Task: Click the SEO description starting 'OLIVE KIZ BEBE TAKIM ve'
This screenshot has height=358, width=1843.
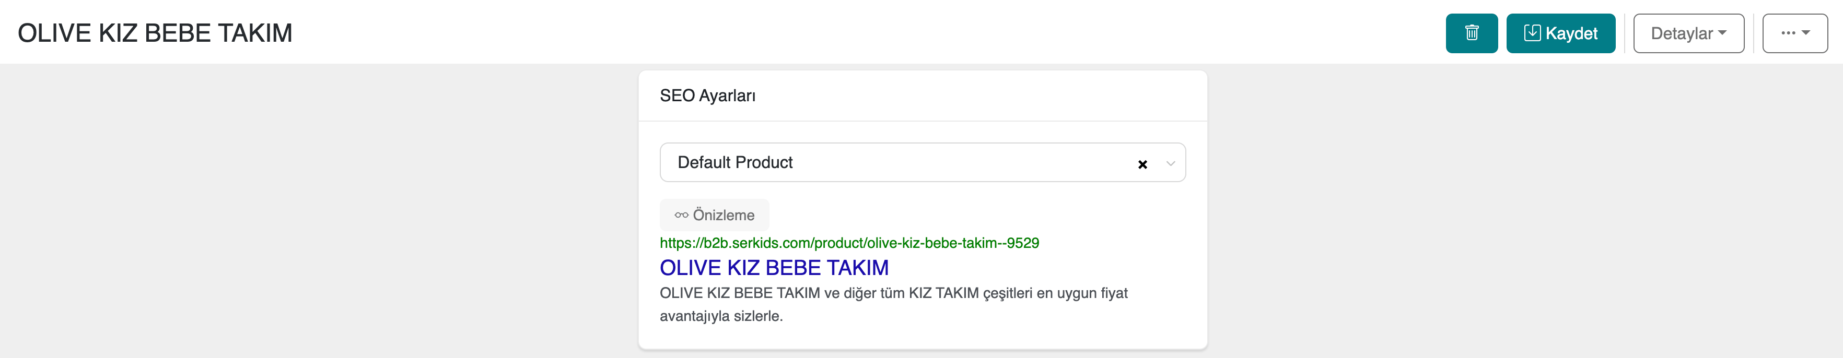Action: [x=893, y=293]
